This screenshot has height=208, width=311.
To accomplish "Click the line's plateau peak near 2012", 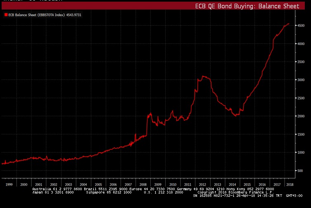I will 204,76.
